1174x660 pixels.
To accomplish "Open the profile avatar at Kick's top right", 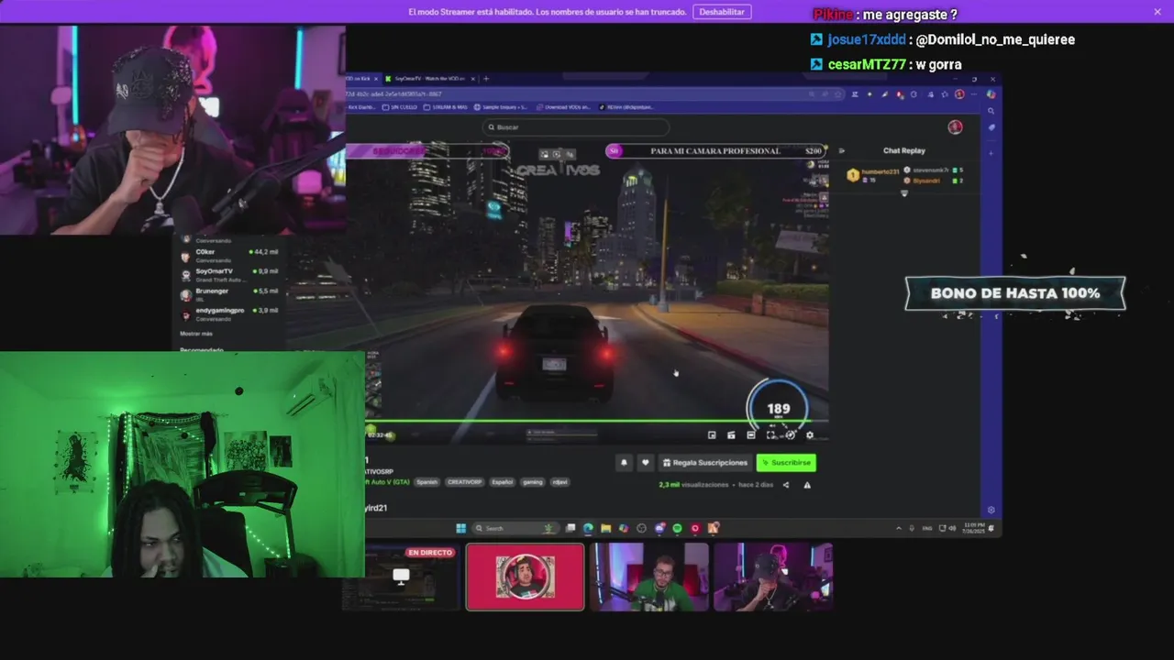I will 955,127.
